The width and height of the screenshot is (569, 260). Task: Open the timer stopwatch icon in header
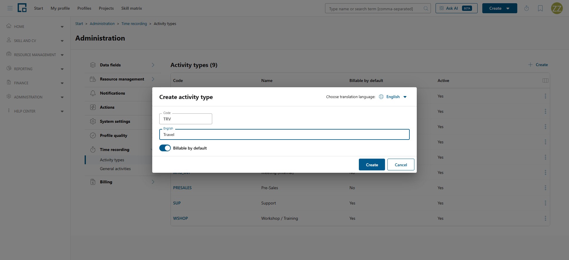(x=526, y=9)
